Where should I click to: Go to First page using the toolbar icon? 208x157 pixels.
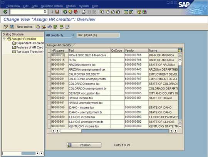point(102,12)
